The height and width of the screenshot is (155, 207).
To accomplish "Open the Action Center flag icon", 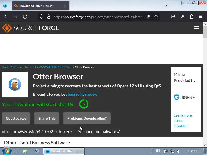I will pyautogui.click(x=166, y=151).
